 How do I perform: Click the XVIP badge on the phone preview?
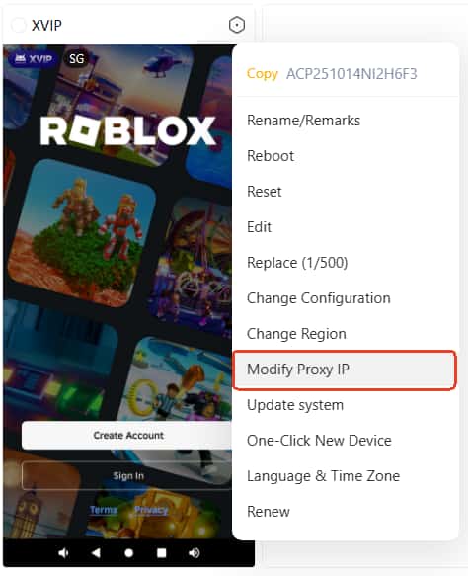tap(34, 58)
